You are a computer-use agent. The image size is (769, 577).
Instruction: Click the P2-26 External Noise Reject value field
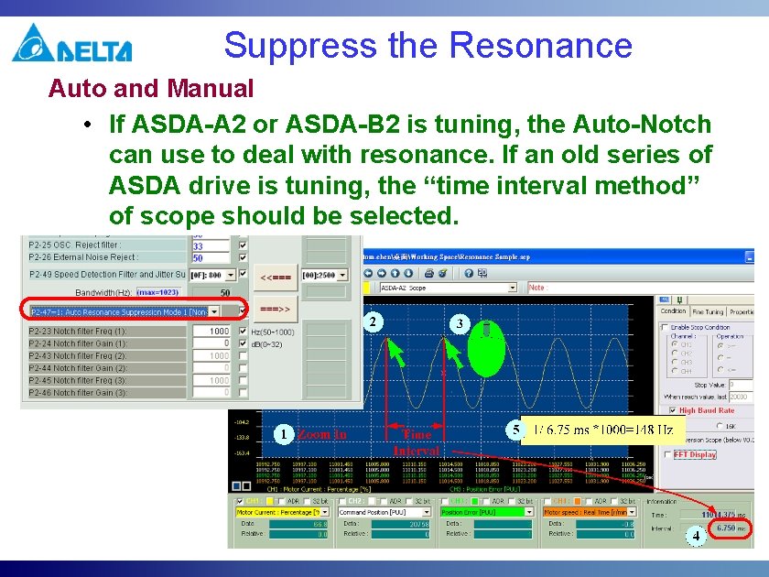211,257
